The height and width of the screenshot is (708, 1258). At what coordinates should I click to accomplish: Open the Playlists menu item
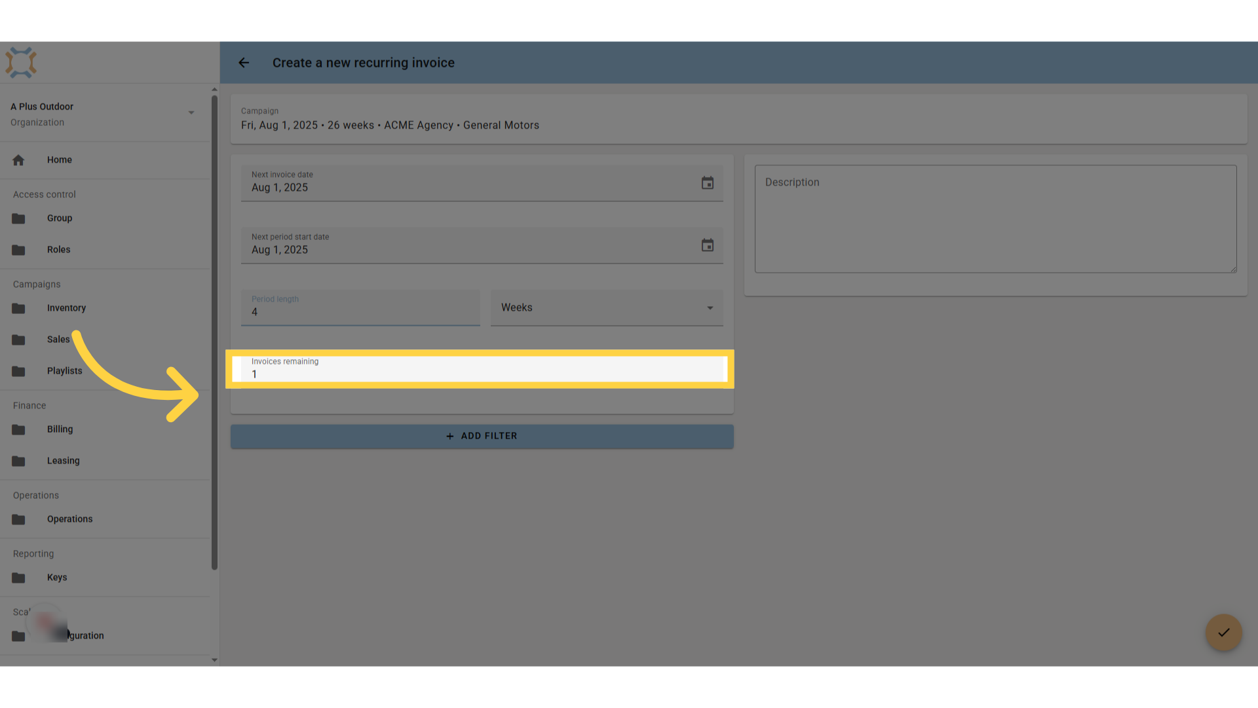[x=105, y=371]
